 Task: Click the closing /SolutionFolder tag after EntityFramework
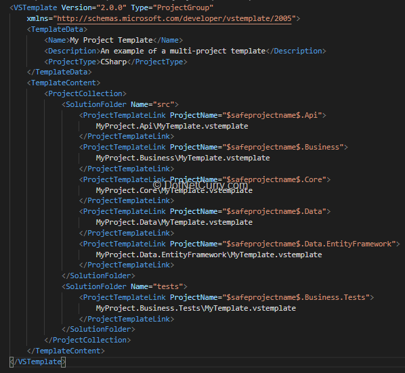pyautogui.click(x=98, y=276)
